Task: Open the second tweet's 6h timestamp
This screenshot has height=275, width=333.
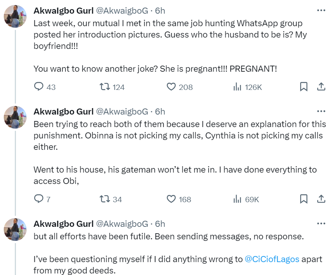Action: tap(160, 112)
